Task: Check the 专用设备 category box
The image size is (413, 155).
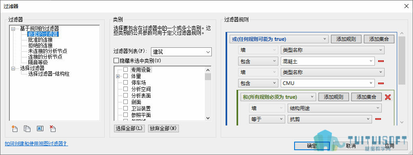Action: (x=126, y=70)
